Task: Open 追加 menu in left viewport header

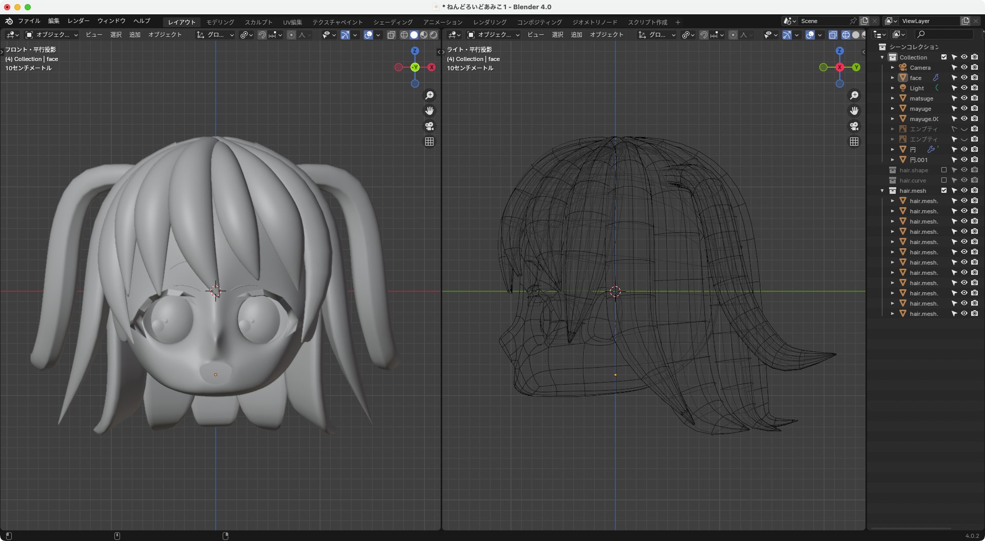Action: (135, 35)
